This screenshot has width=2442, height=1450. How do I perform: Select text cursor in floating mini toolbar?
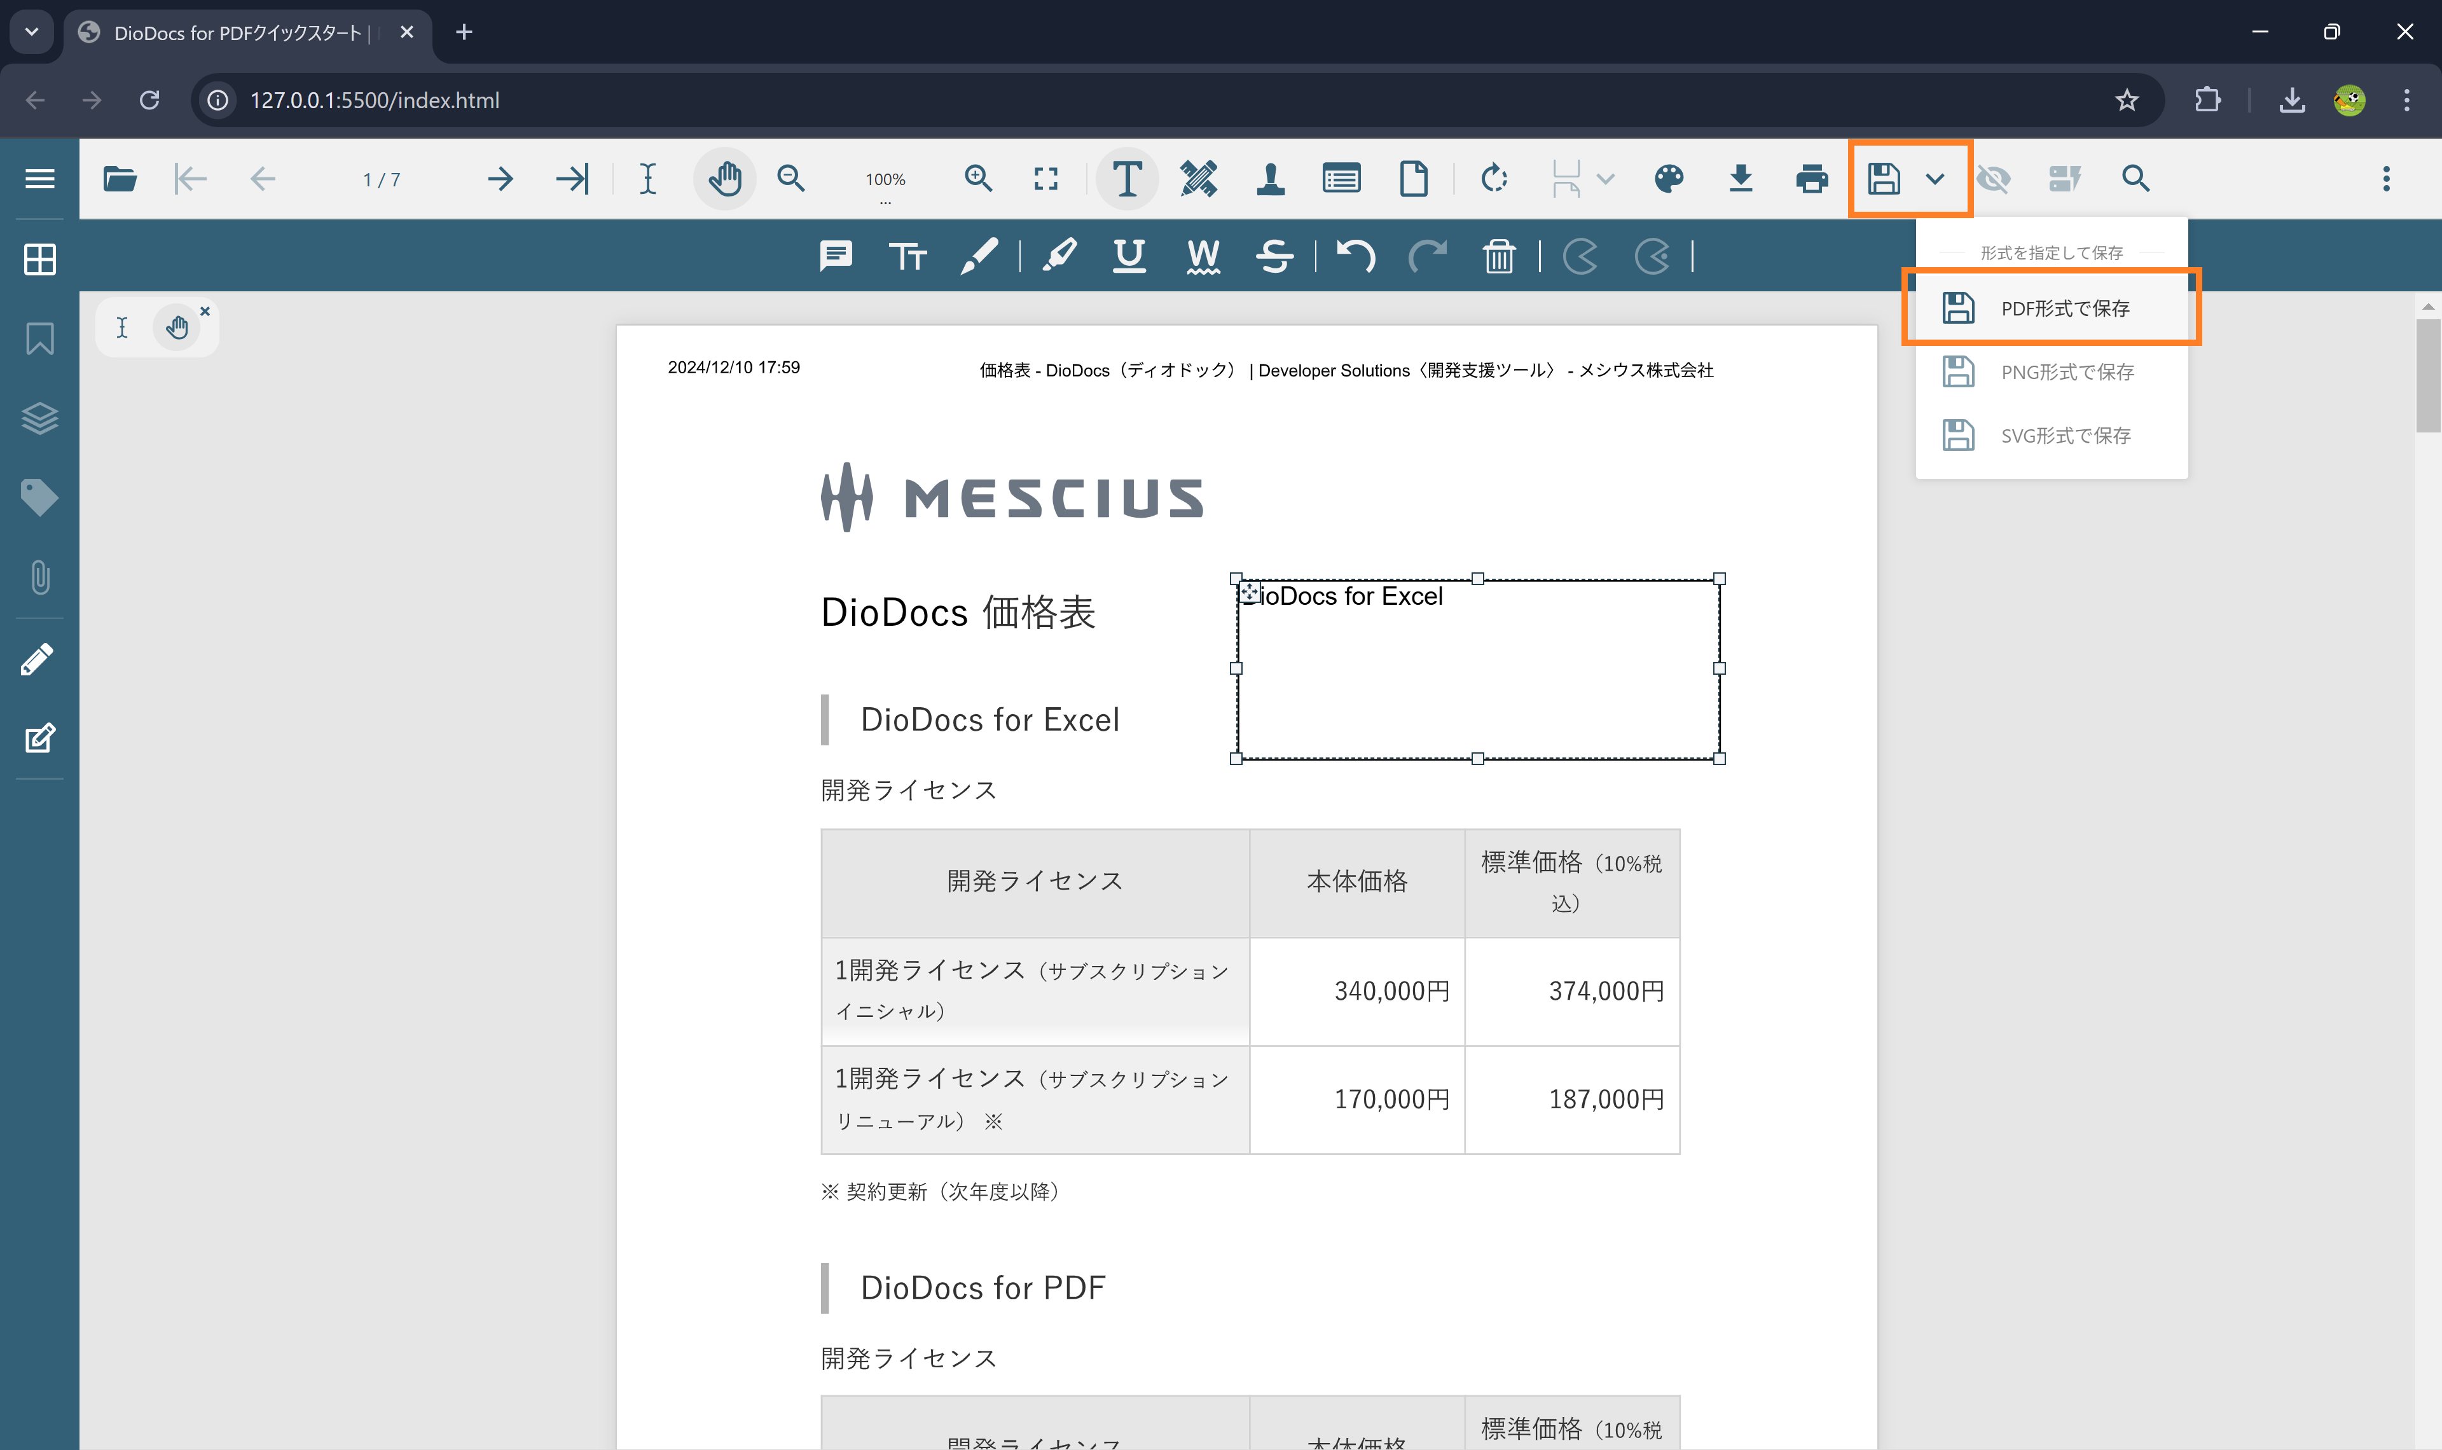[x=122, y=328]
